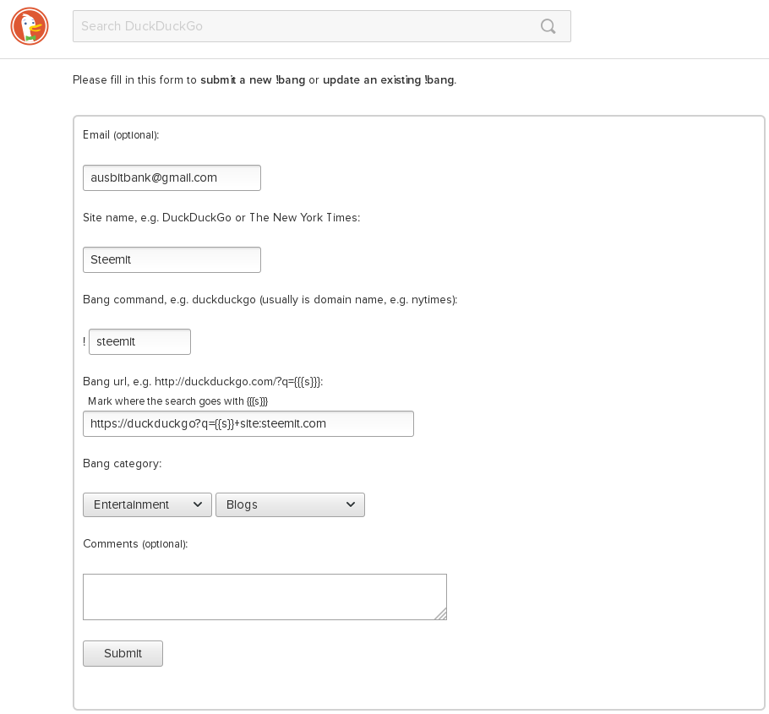This screenshot has height=714, width=769.
Task: Click inside the Comments text area
Action: pos(265,597)
